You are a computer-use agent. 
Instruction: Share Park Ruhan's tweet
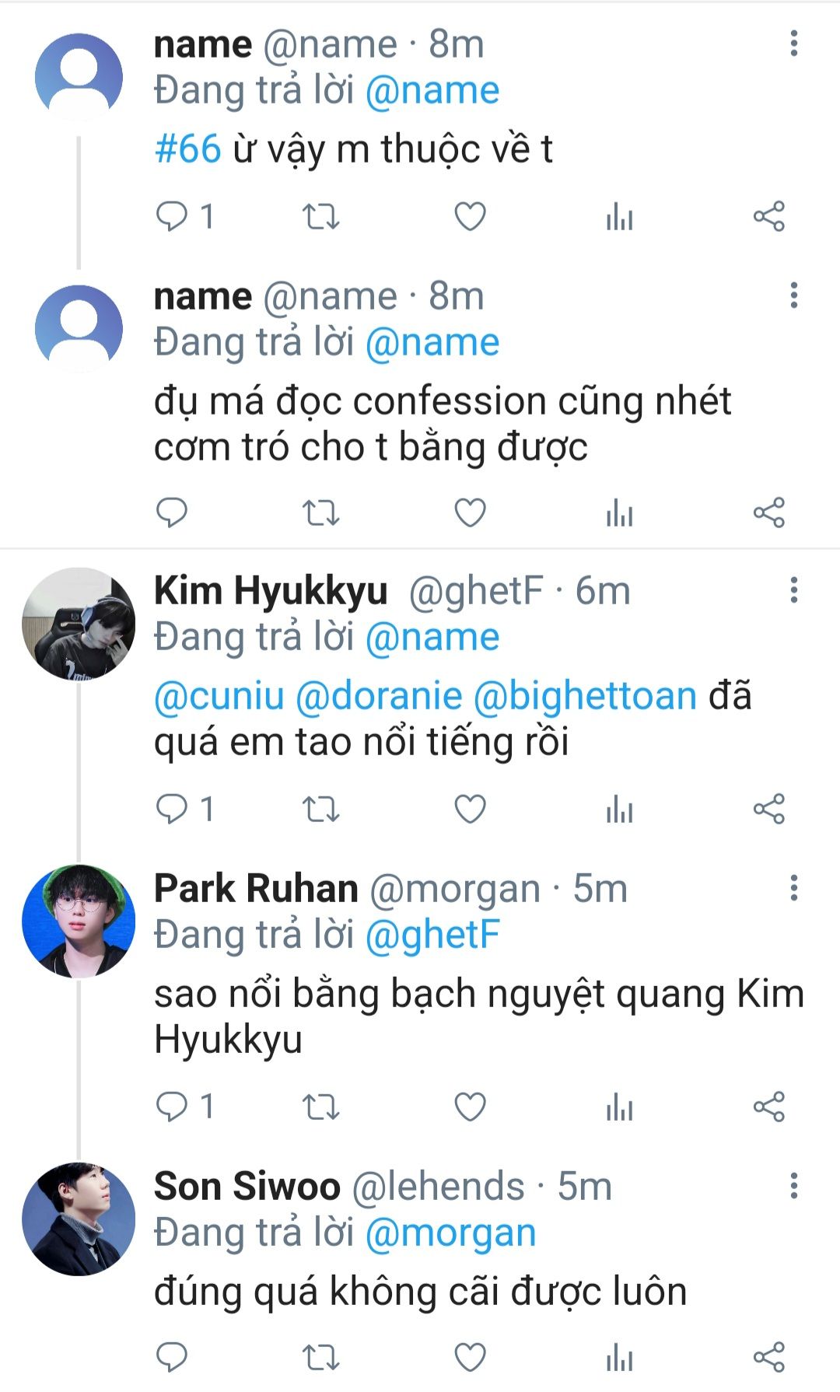tap(768, 1107)
